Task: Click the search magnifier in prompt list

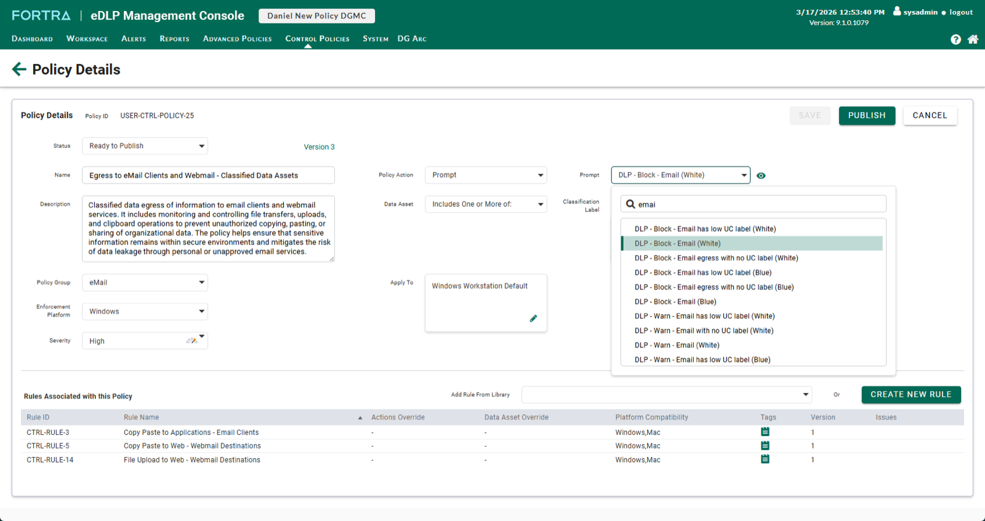Action: [630, 204]
